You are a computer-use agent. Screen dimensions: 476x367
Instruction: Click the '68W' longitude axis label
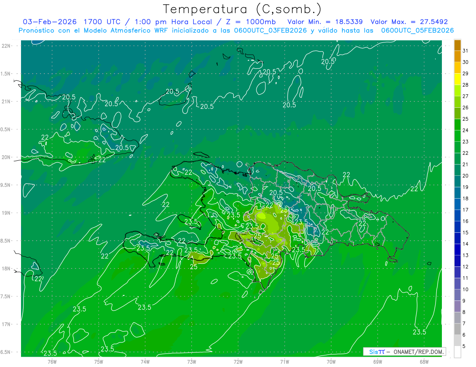[x=424, y=361]
